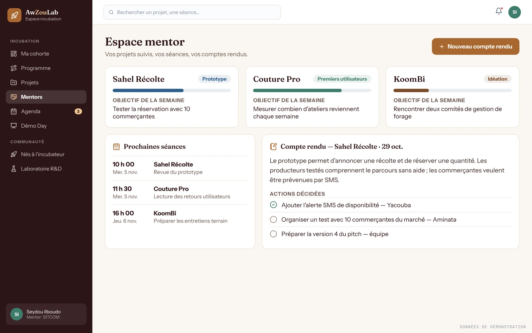The width and height of the screenshot is (532, 333).
Task: Select Projets in the sidebar
Action: [46, 83]
